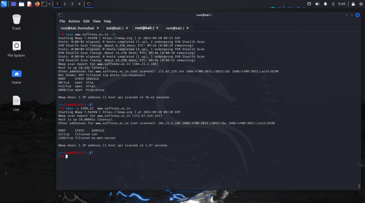Switch to workspace 3
365x203 pixels.
point(72,4)
